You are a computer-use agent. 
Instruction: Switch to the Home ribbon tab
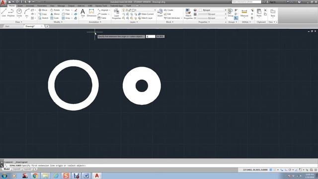11,5
